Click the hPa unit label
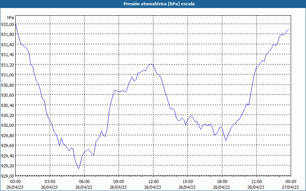This screenshot has height=191, width=306. click(10, 18)
